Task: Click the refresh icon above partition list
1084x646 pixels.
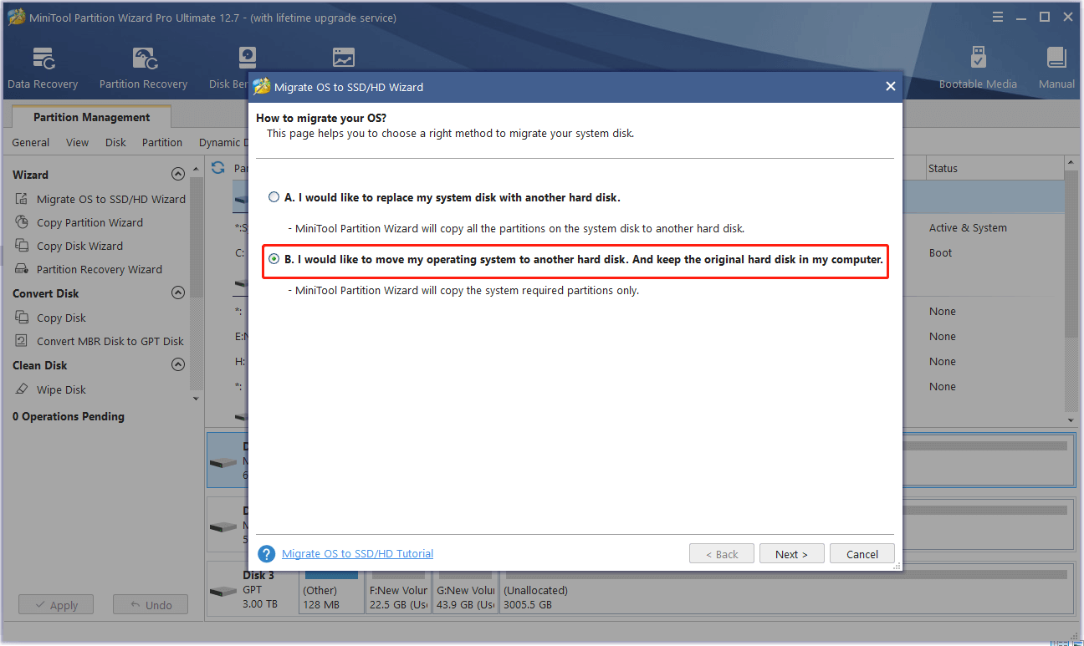Action: point(218,167)
